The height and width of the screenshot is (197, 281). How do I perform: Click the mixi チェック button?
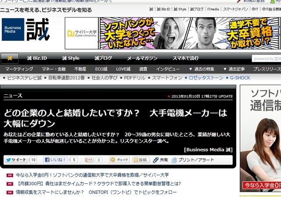tap(119, 160)
